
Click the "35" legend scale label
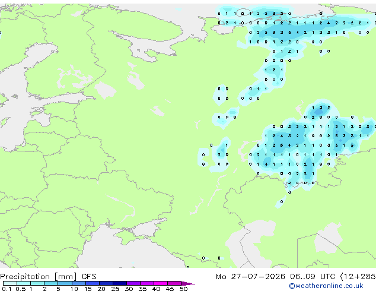pyautogui.click(x=142, y=289)
